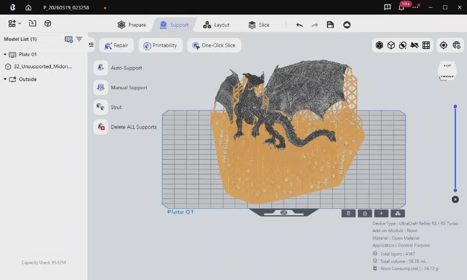467x280 pixels.
Task: Click the home icon in title bar
Action: [28, 8]
